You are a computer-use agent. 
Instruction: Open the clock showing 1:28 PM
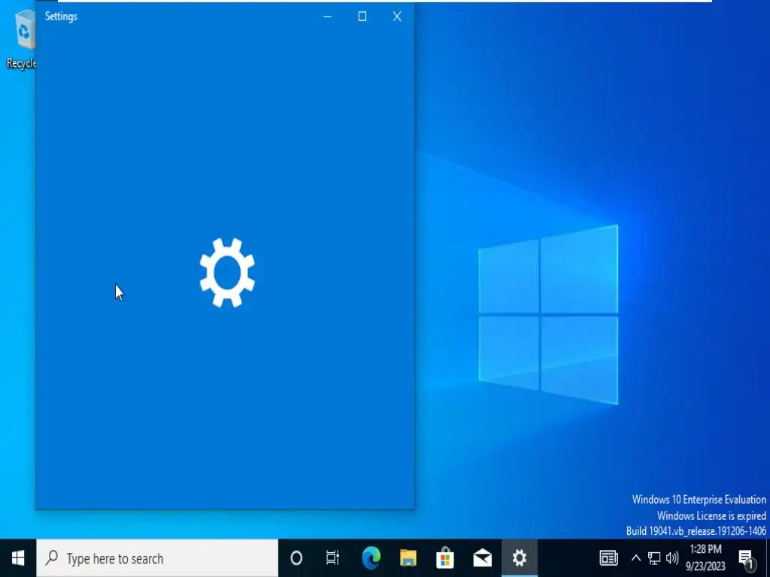[x=705, y=558]
